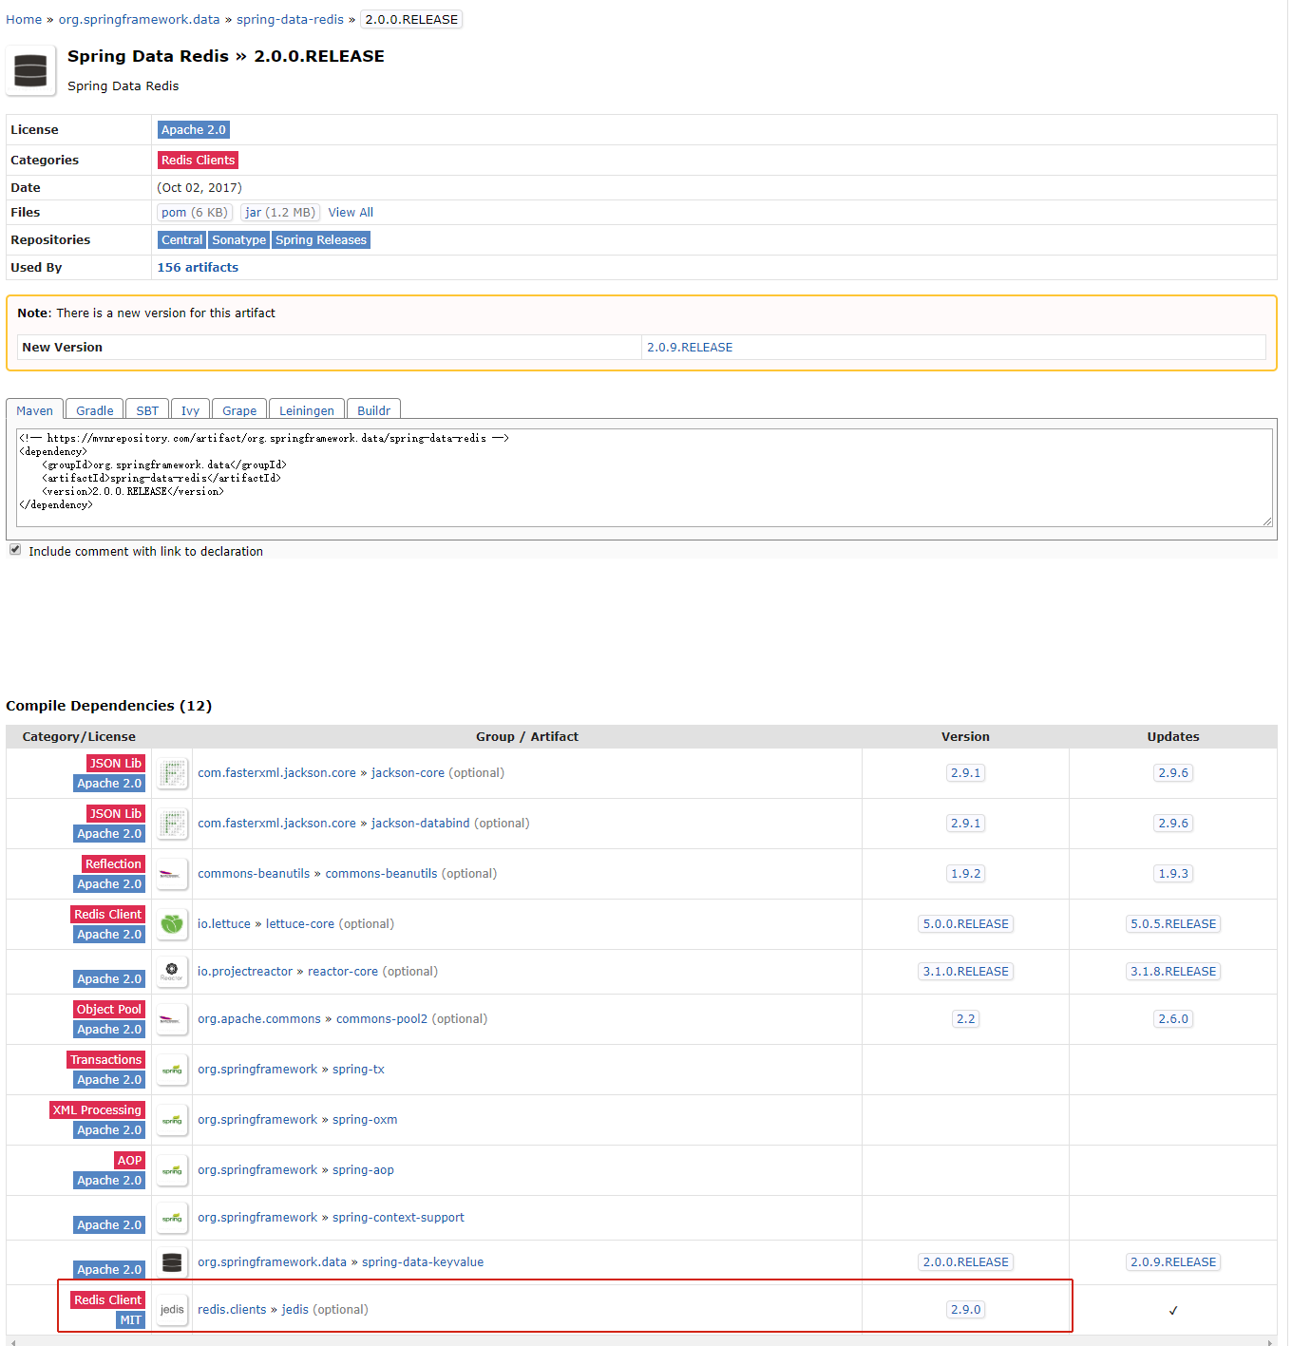The width and height of the screenshot is (1292, 1346).
Task: Select the Leiningen tab
Action: click(x=306, y=409)
